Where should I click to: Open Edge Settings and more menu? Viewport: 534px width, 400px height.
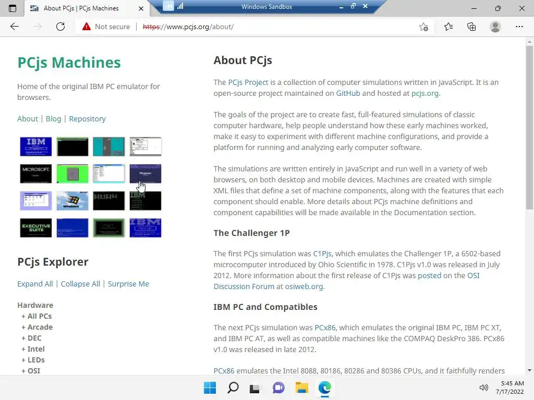coord(519,27)
